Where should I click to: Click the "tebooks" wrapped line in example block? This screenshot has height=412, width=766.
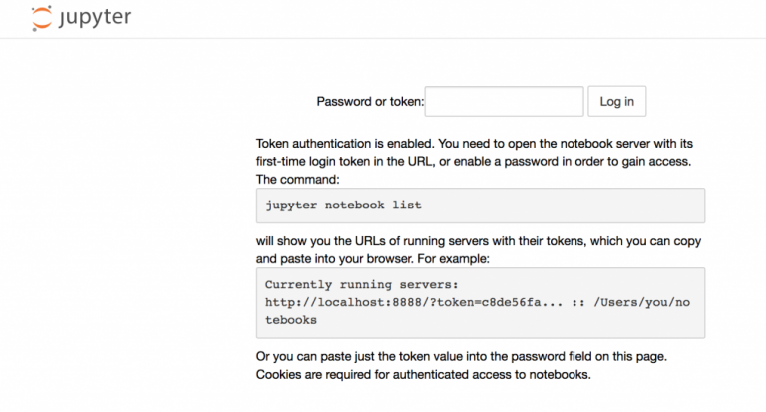tap(290, 321)
